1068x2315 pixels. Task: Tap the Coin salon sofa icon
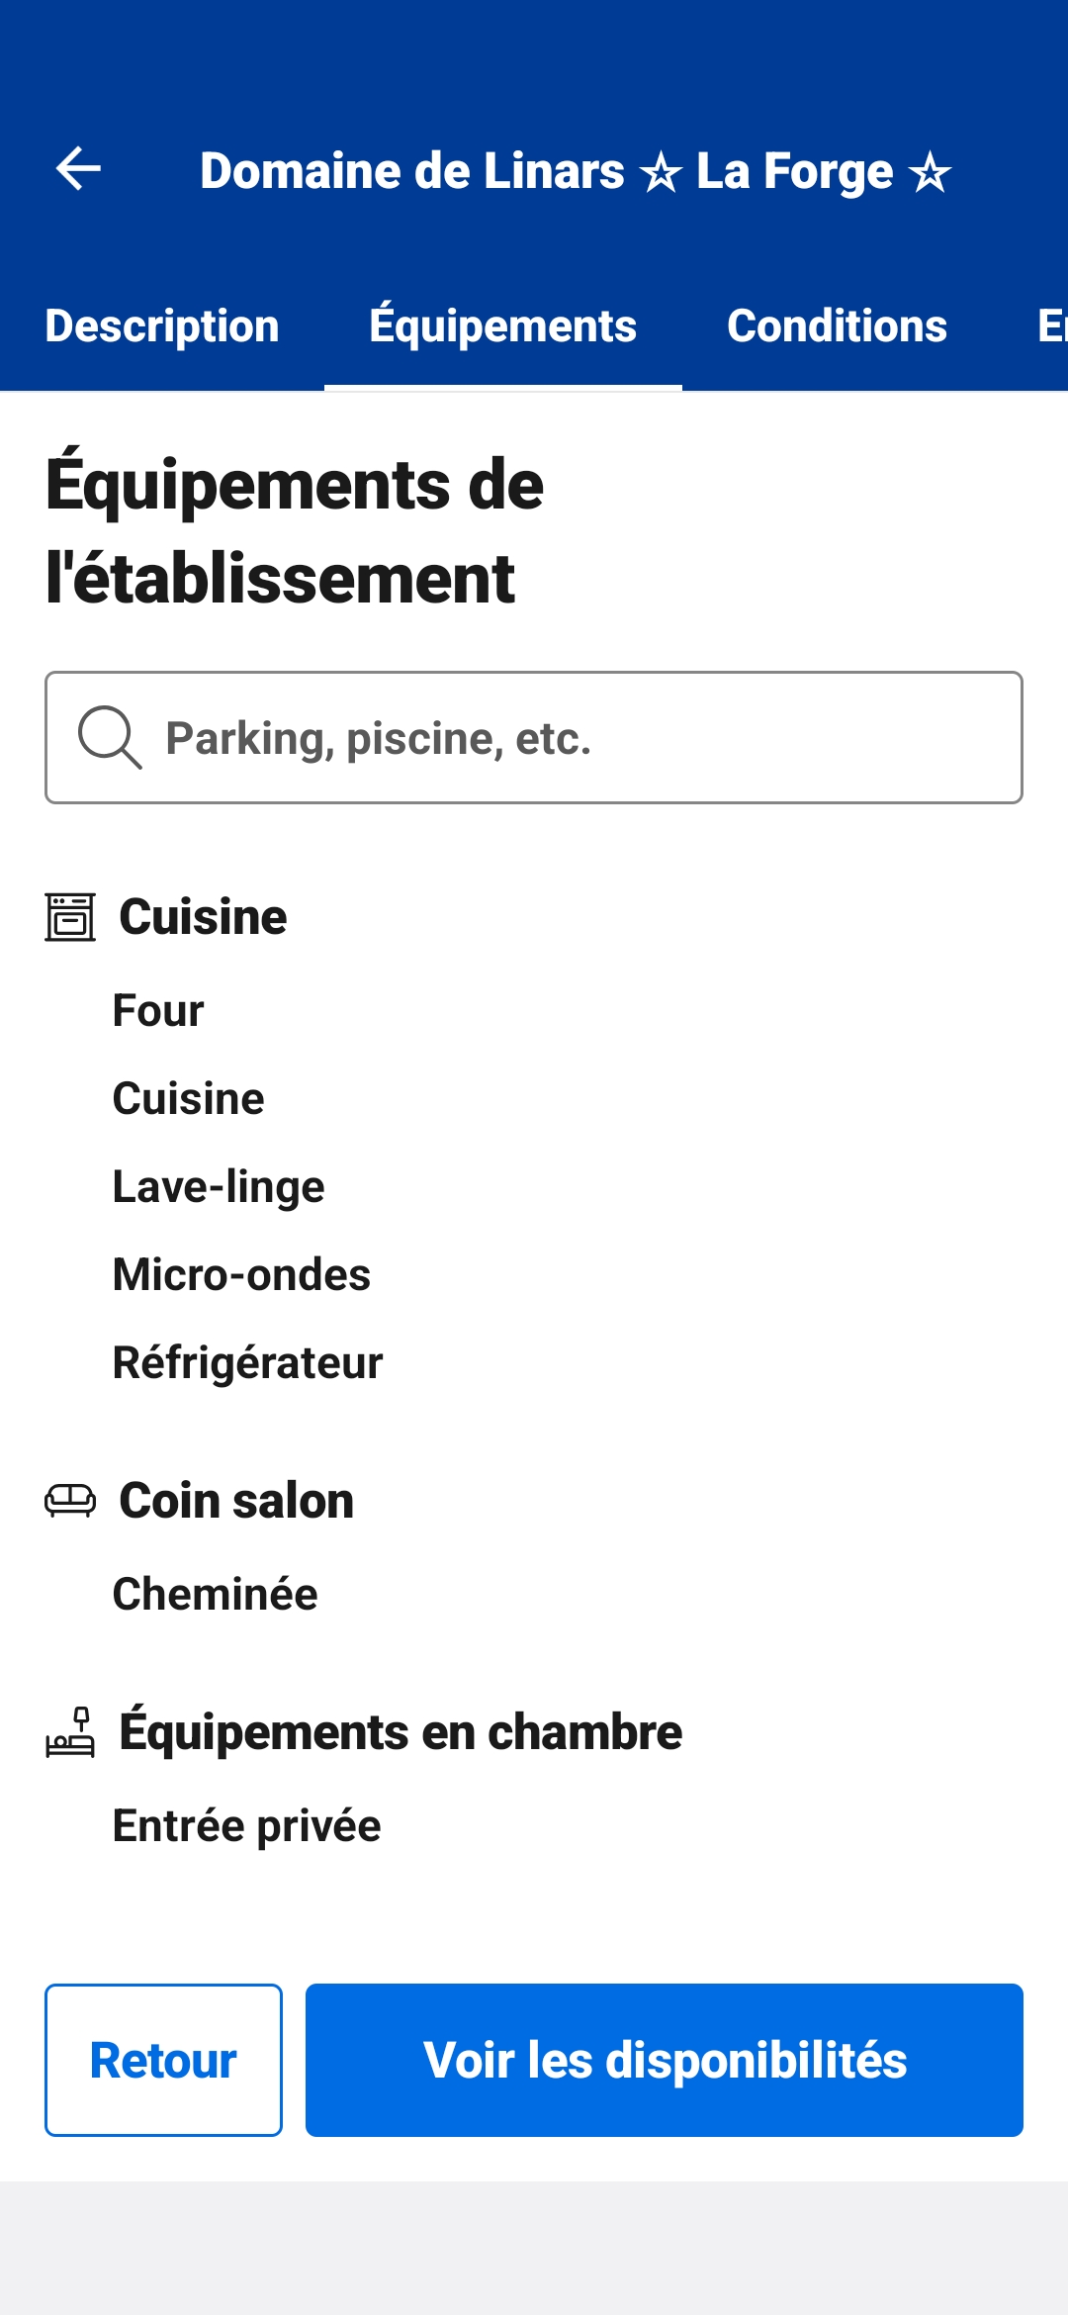(x=70, y=1500)
